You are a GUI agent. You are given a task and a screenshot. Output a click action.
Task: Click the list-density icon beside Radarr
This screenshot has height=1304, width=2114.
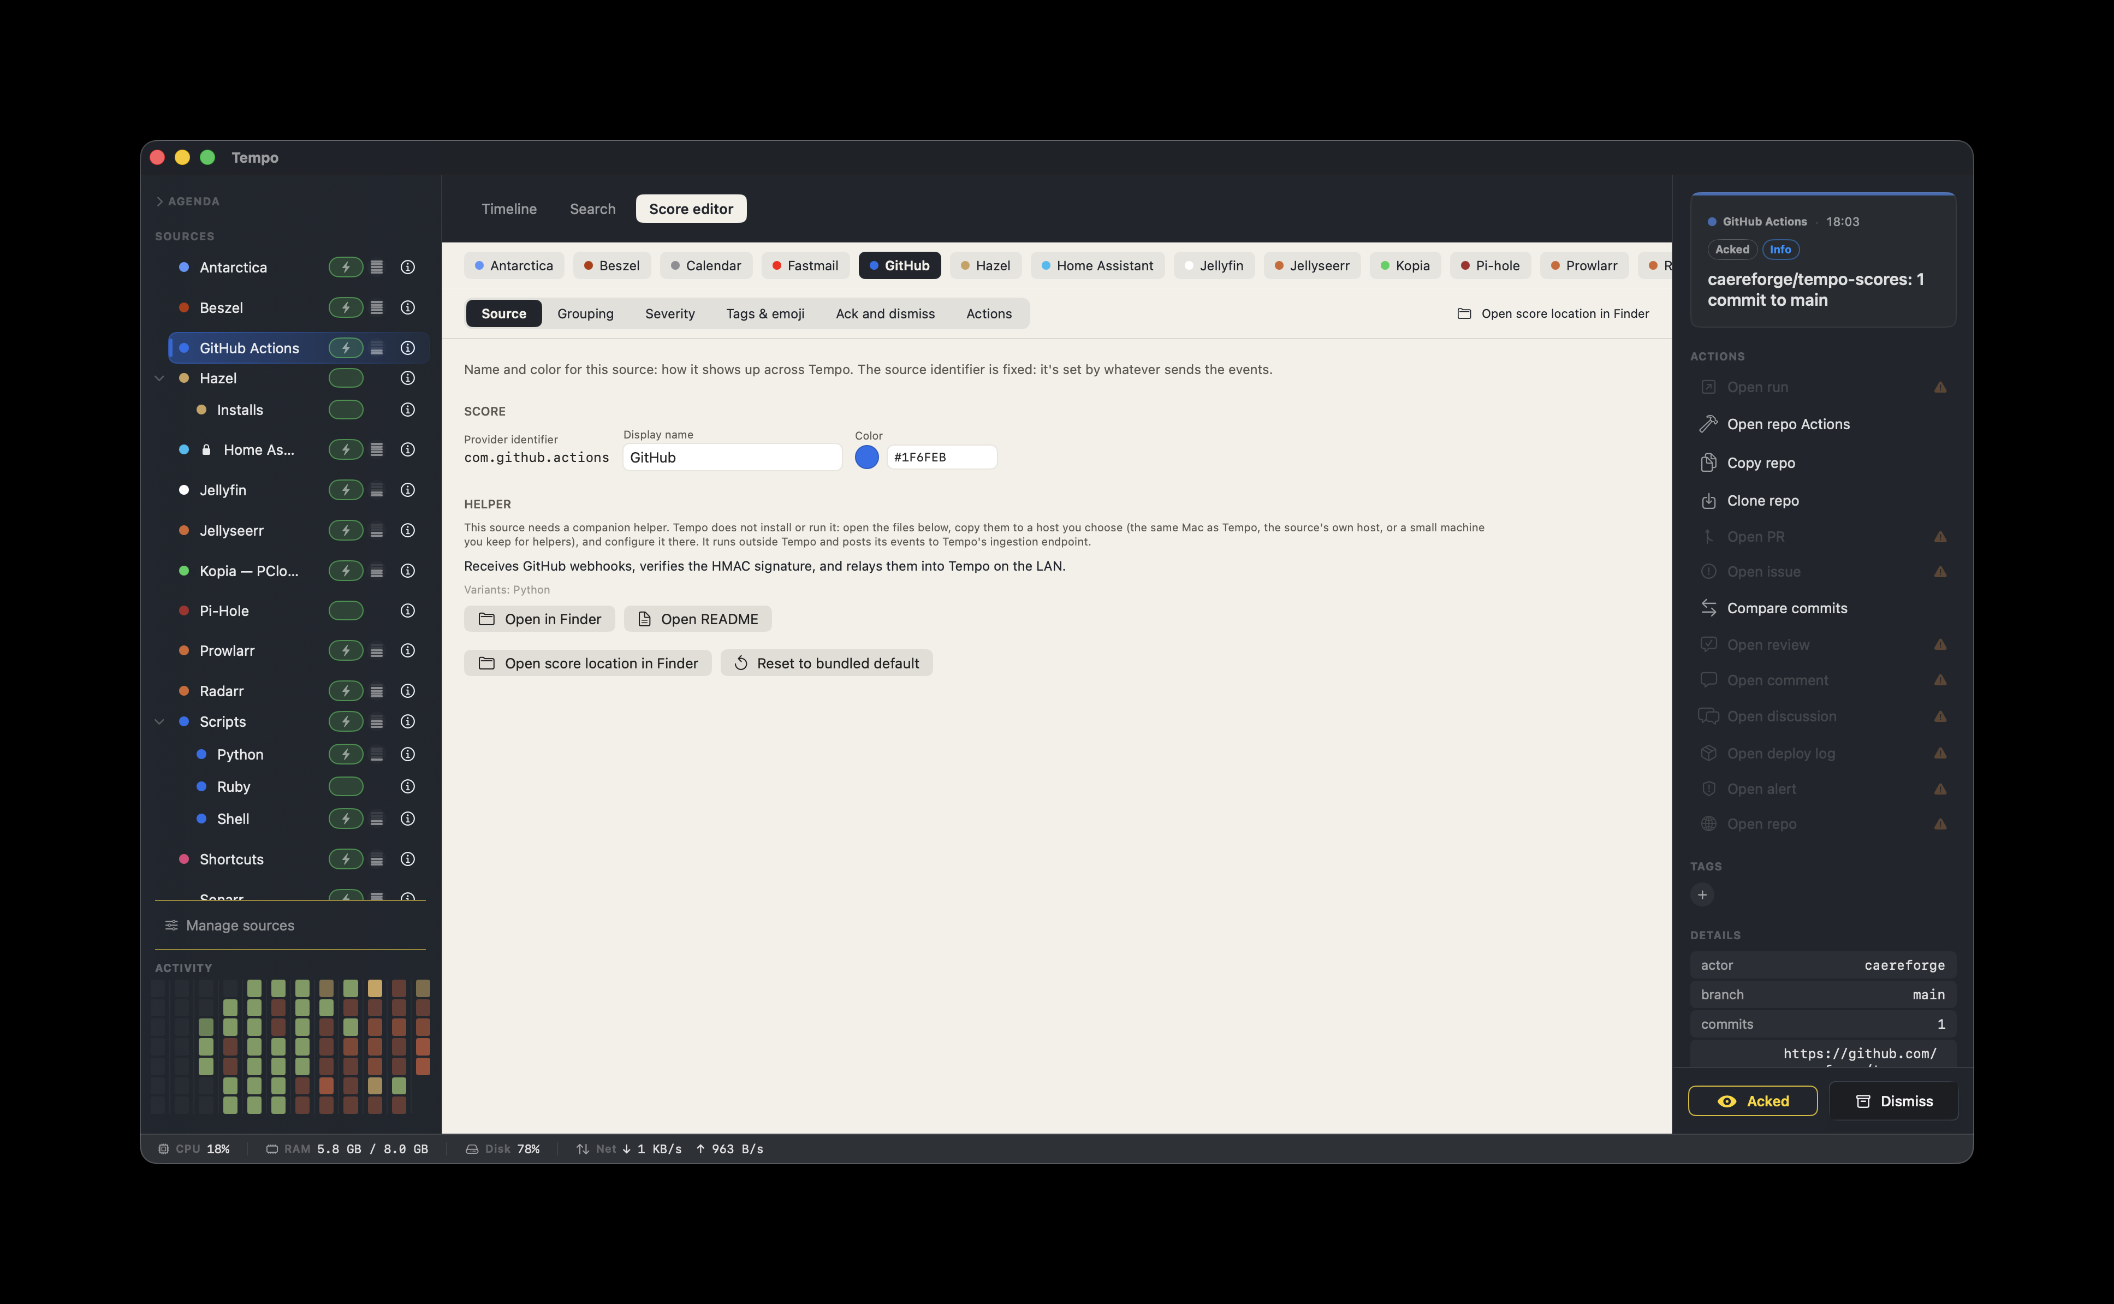coord(377,691)
